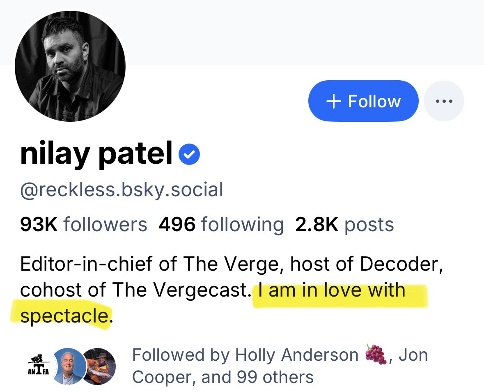The height and width of the screenshot is (392, 484).
Task: Open the three-dot more options menu
Action: (444, 101)
